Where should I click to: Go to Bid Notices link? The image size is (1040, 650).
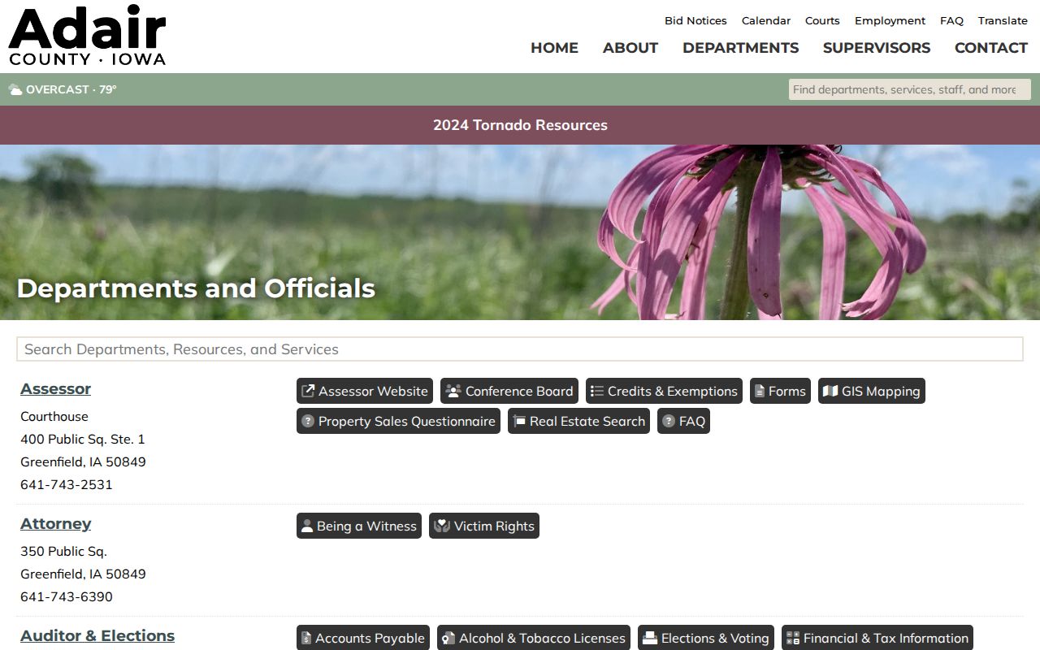[695, 21]
